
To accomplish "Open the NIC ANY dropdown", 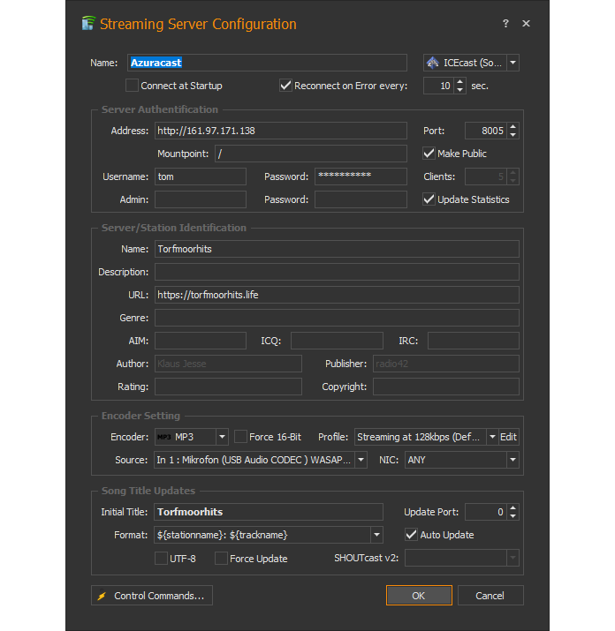I will click(512, 460).
